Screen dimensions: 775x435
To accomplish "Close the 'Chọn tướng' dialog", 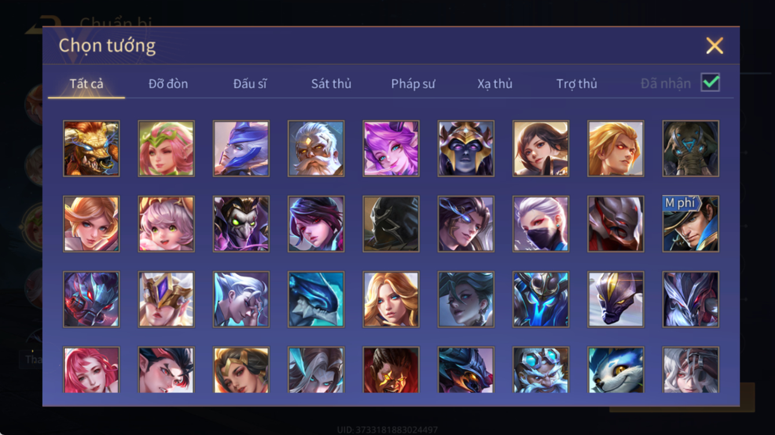I will (x=715, y=46).
